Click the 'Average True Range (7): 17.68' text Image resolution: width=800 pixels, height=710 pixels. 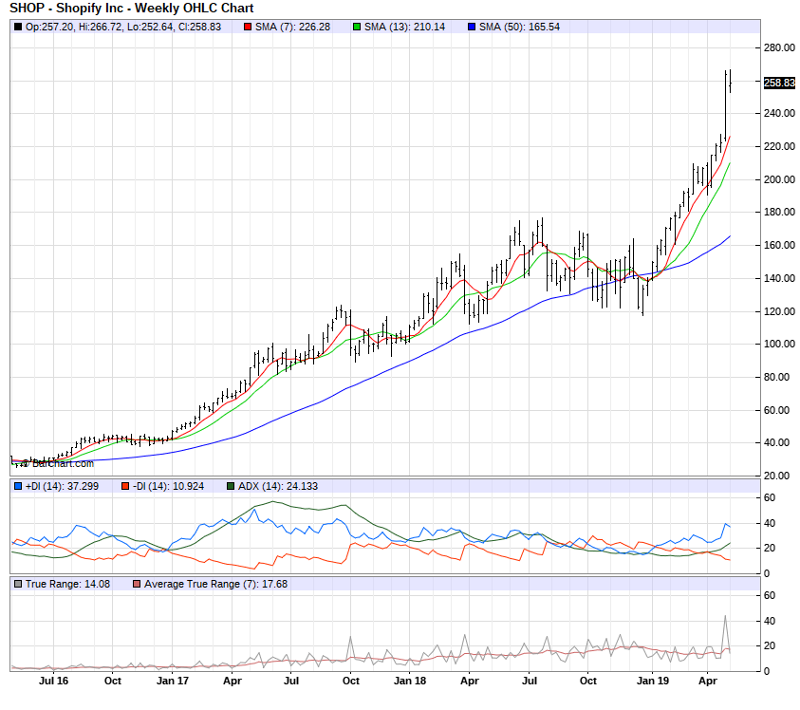(215, 584)
